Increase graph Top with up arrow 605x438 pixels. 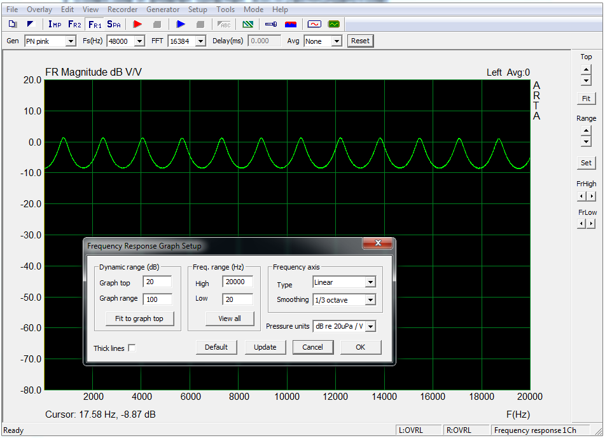[586, 70]
